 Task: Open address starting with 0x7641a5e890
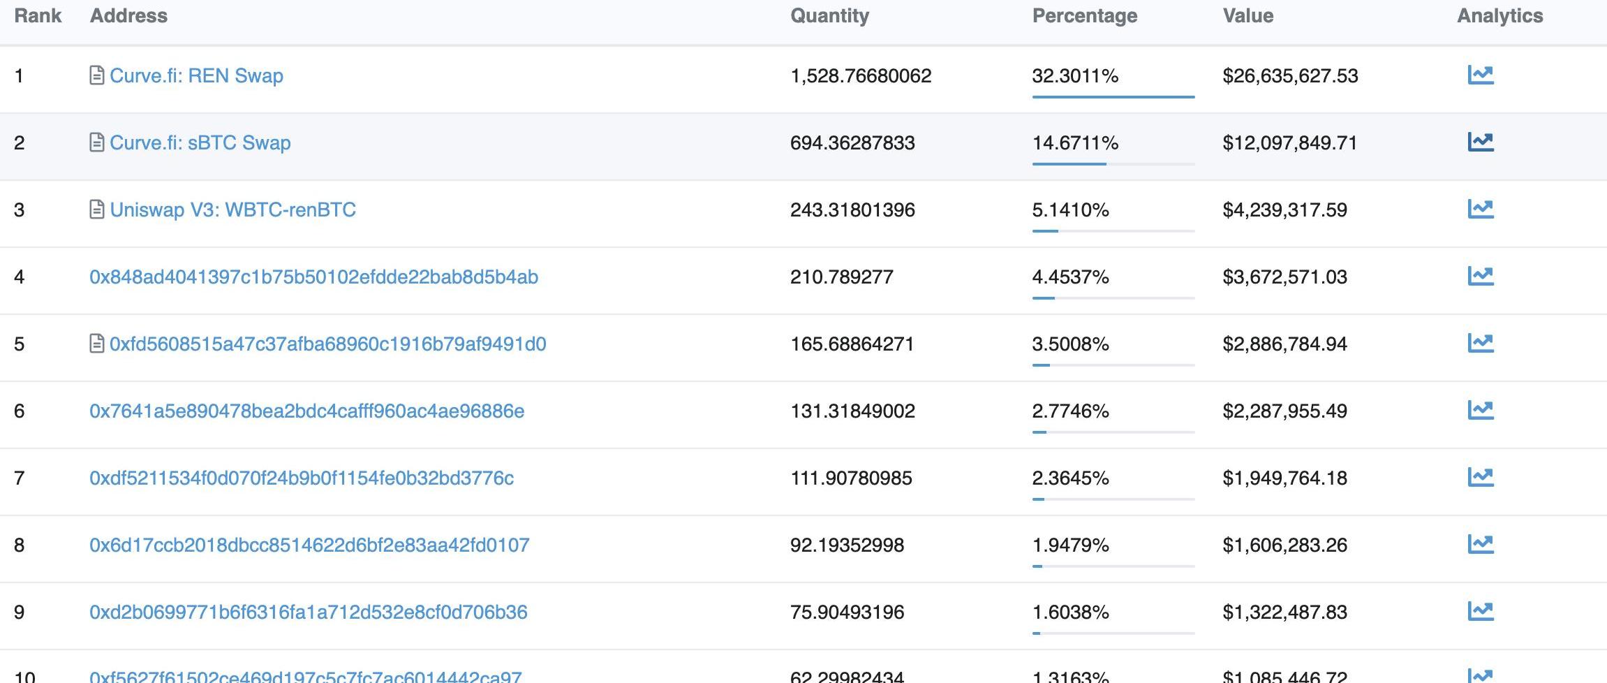pos(306,411)
